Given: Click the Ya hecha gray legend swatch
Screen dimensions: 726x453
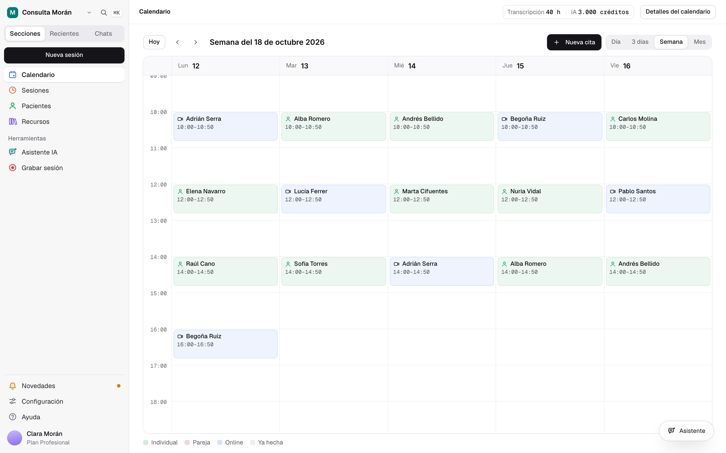Looking at the screenshot, I should (253, 442).
